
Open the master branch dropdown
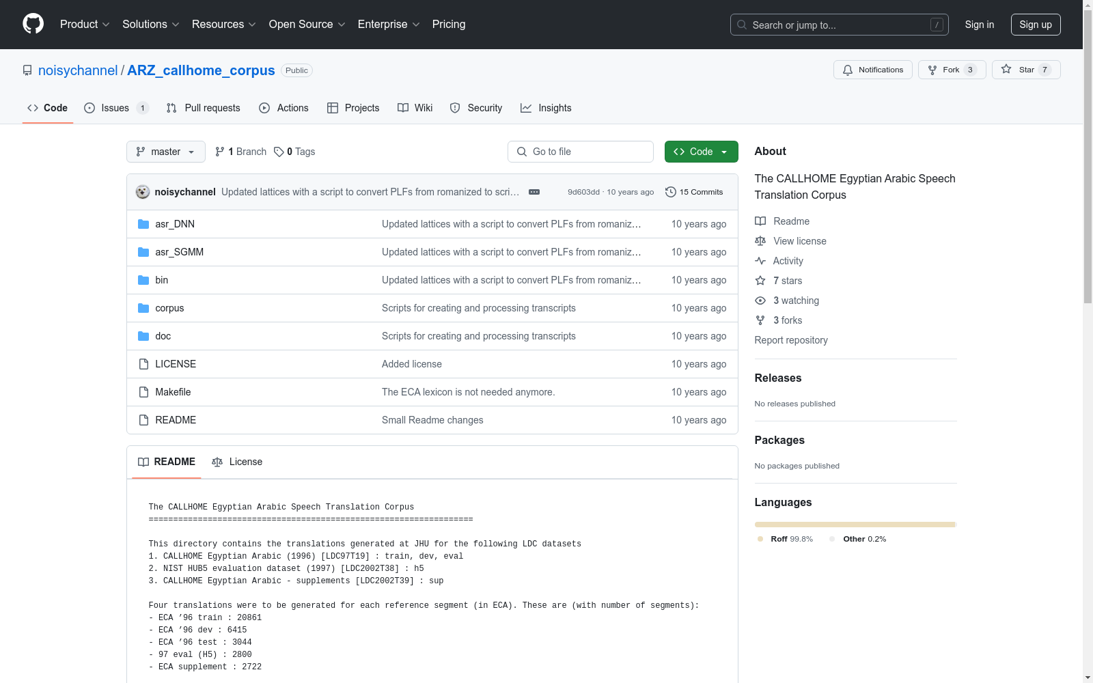pyautogui.click(x=166, y=152)
